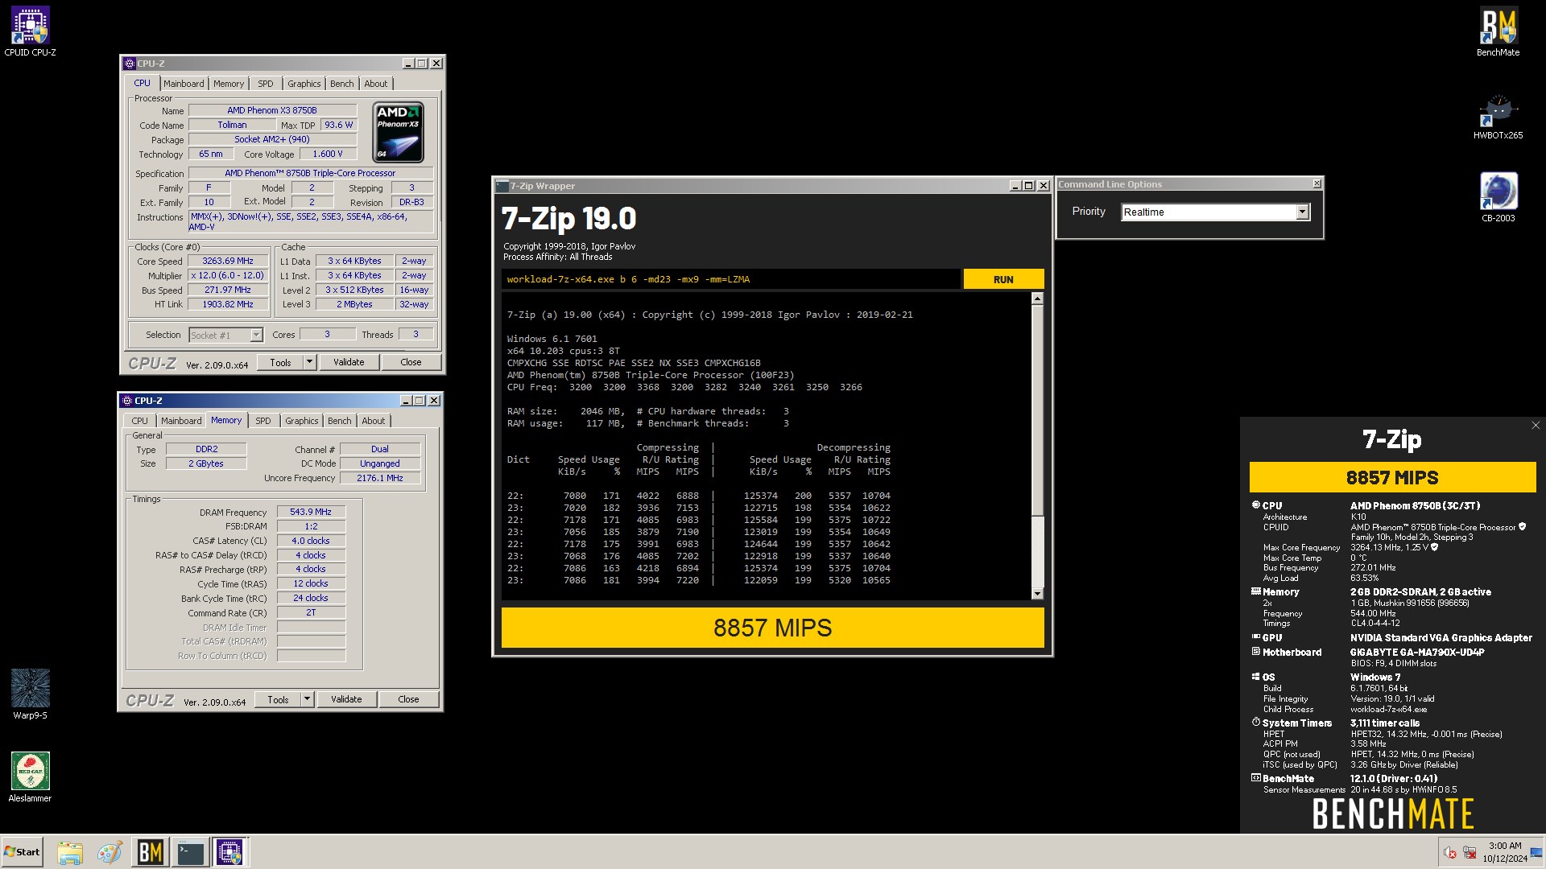Click the BENCHMATE logo at panel bottom
The image size is (1546, 869).
(x=1392, y=814)
